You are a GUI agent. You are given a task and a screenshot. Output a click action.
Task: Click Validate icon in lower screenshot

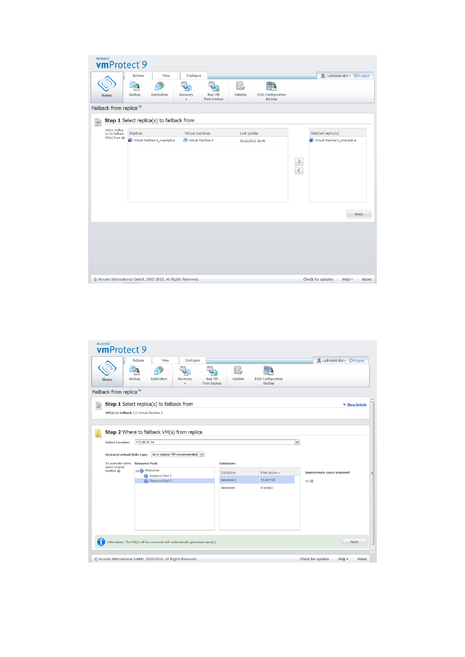click(238, 370)
